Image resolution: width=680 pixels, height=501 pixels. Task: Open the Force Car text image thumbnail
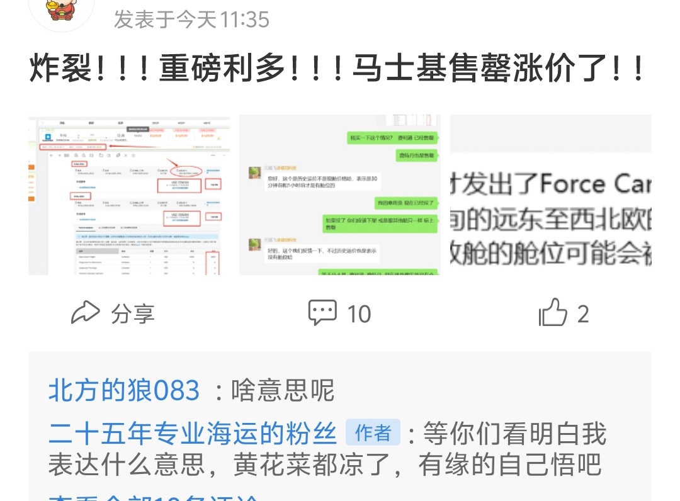551,194
